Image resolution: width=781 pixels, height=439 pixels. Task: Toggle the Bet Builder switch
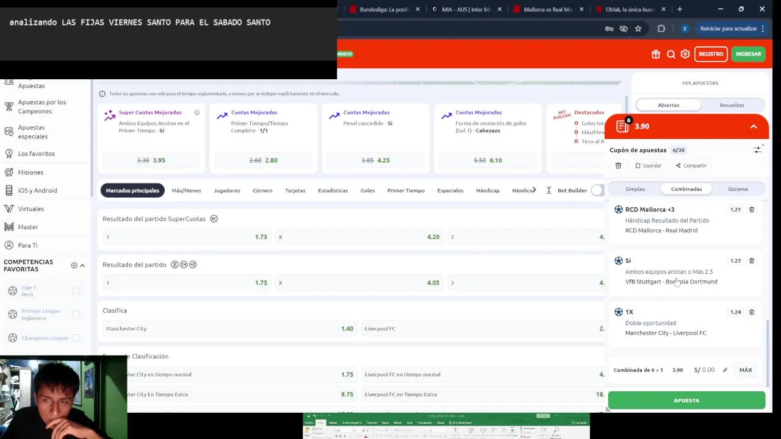[x=598, y=190]
